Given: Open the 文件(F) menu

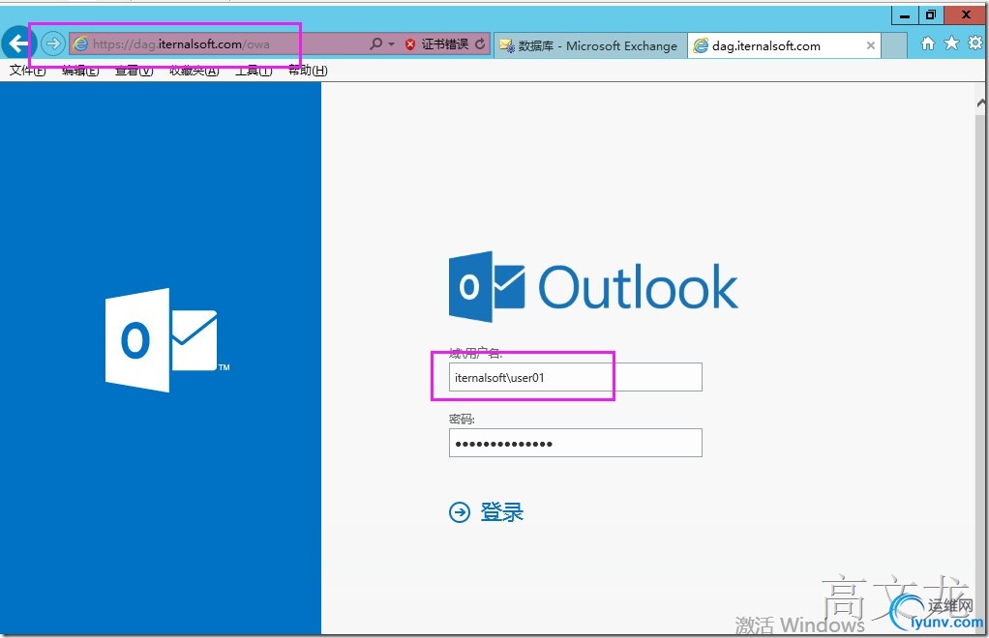Looking at the screenshot, I should click(28, 71).
